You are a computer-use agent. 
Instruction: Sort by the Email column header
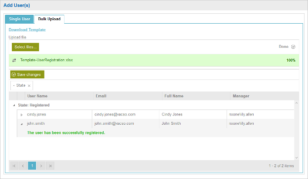[x=128, y=96]
